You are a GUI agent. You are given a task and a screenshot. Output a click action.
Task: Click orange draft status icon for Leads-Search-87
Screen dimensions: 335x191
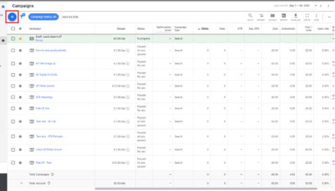[x=20, y=39]
